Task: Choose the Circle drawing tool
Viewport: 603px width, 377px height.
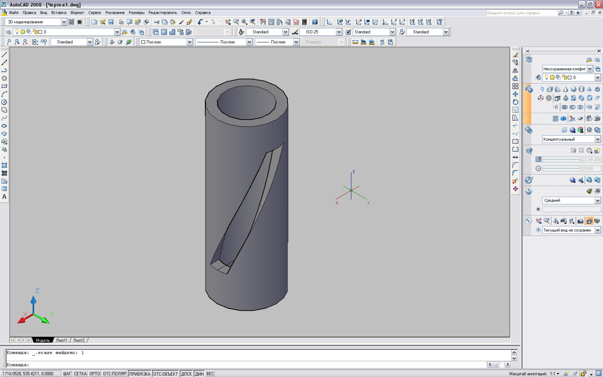Action: click(x=5, y=102)
